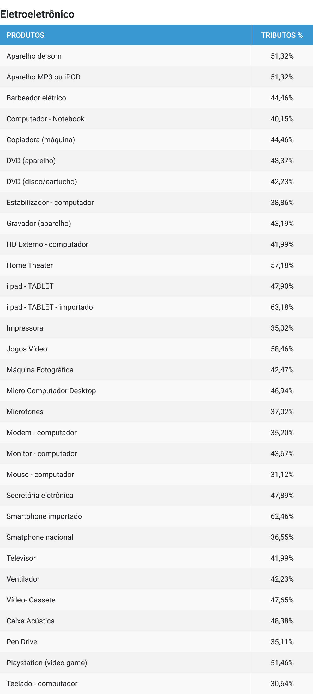Viewport: 313px width, 694px height.
Task: Select the i pad - TABLET - importado row
Action: click(x=156, y=307)
